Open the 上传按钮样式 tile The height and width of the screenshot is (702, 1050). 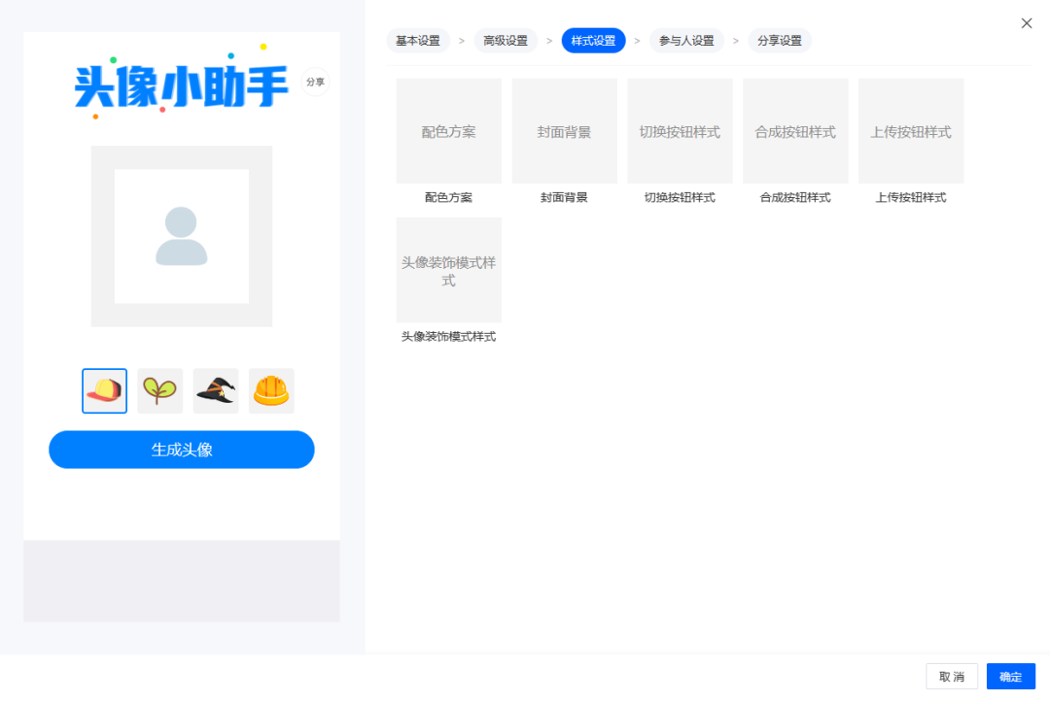point(911,131)
